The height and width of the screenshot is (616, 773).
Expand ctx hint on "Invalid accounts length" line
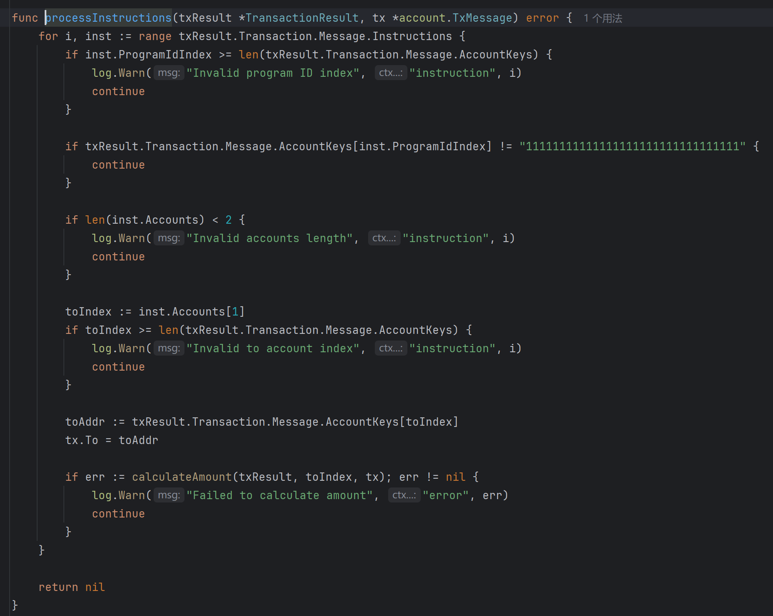click(x=384, y=238)
